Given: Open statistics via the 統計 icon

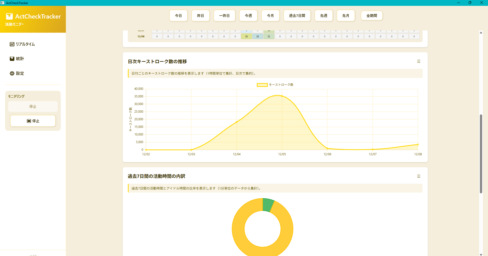Looking at the screenshot, I should [12, 59].
